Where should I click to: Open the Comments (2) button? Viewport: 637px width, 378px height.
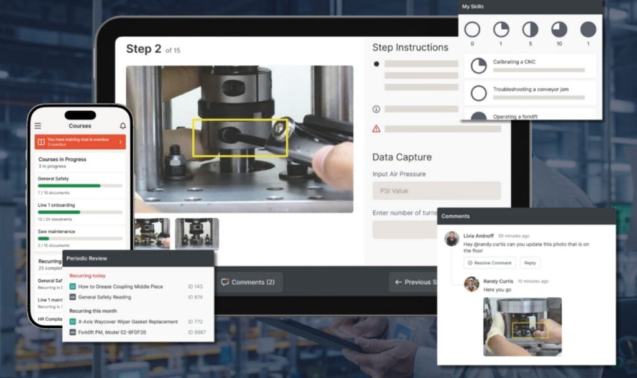tap(248, 282)
